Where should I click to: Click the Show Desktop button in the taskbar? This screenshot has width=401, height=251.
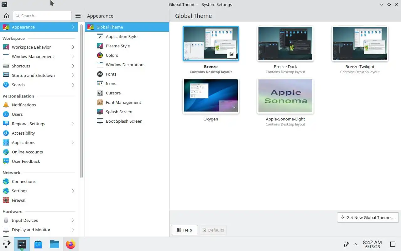(x=393, y=244)
